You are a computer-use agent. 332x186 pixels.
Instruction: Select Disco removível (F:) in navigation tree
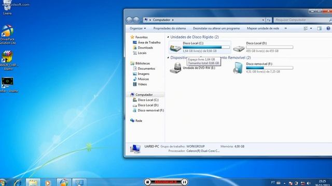(148, 111)
